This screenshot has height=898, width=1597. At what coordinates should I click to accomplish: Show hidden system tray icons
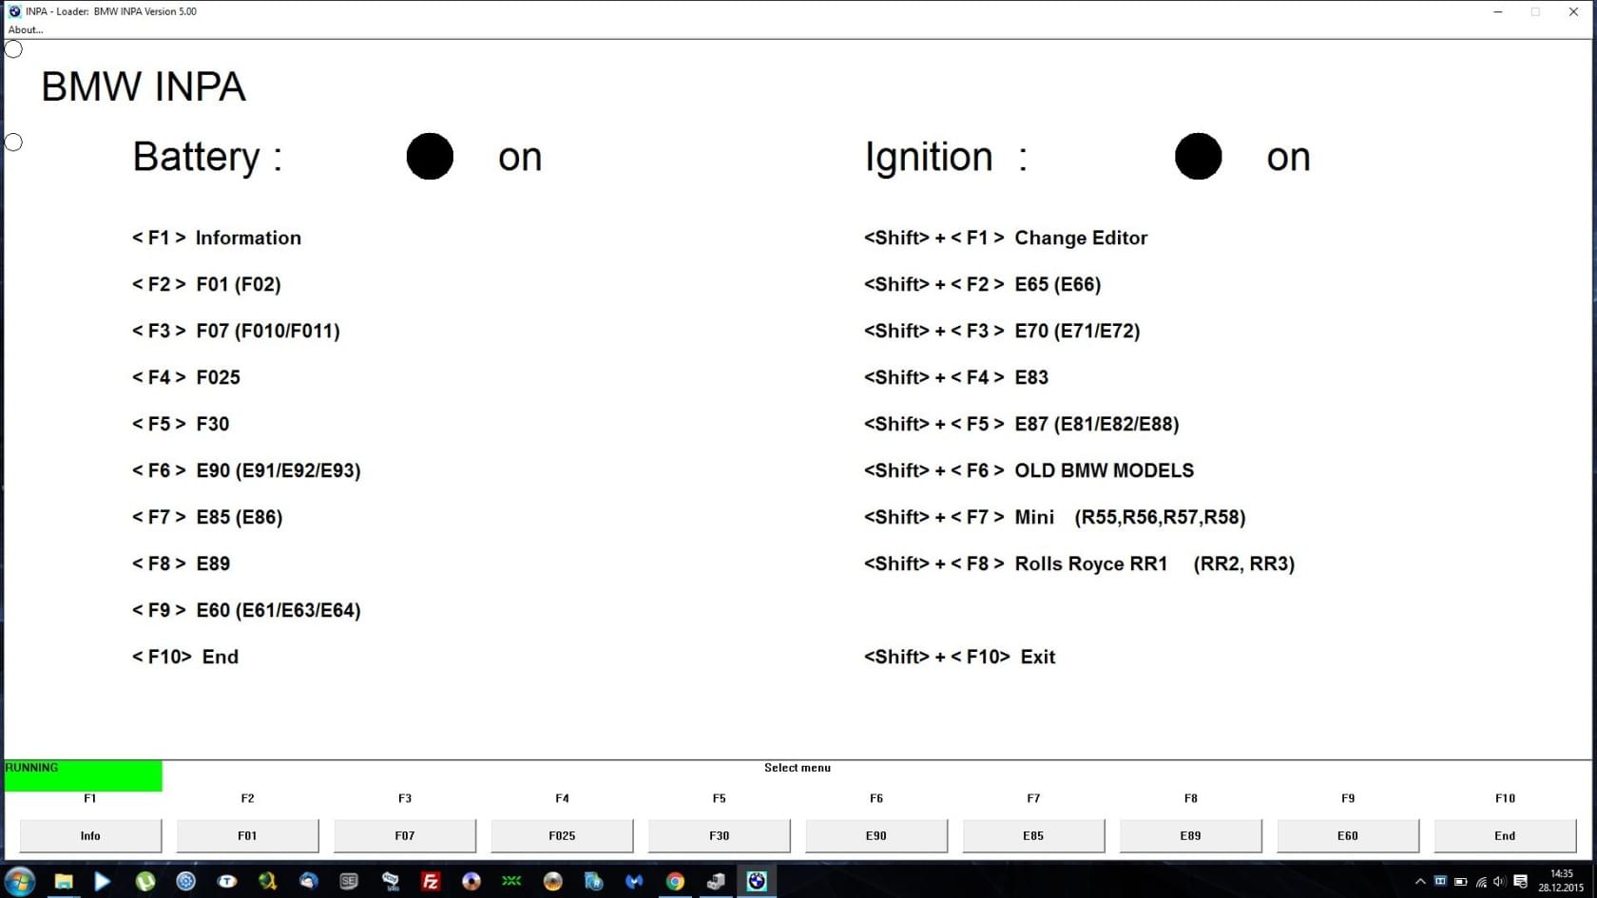[1420, 881]
